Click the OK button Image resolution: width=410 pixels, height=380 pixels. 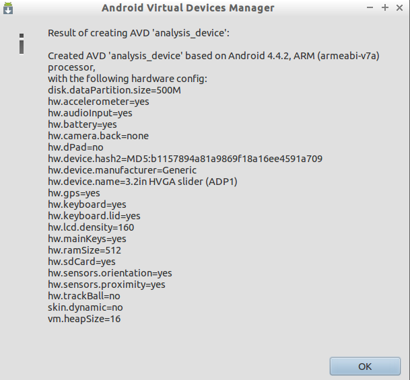point(365,367)
